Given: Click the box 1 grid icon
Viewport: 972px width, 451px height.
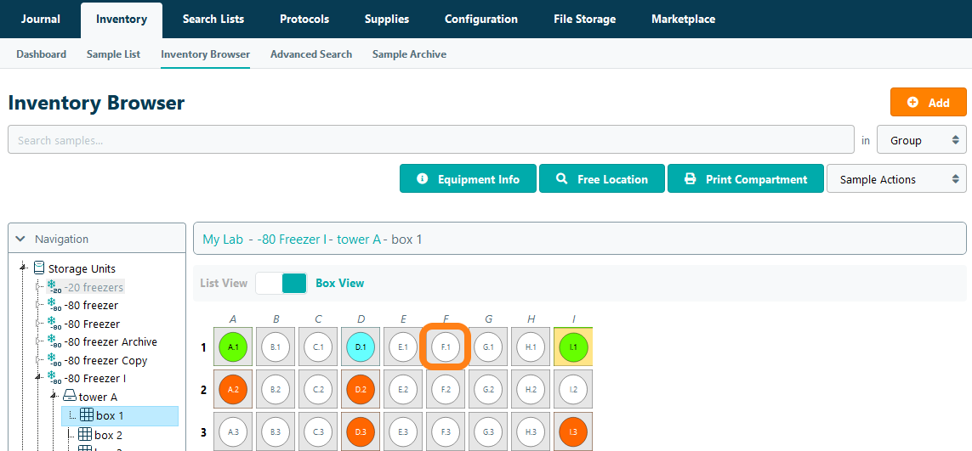Looking at the screenshot, I should pyautogui.click(x=86, y=415).
